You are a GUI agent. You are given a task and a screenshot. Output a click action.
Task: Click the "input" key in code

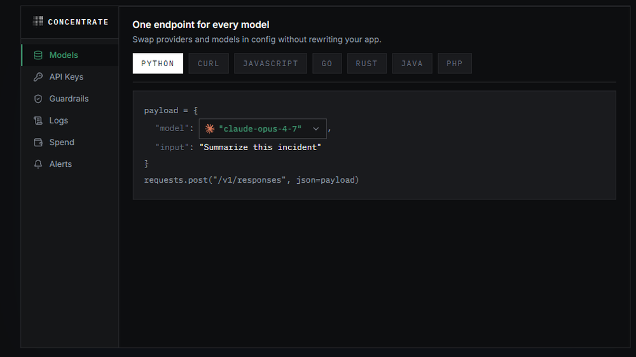pyautogui.click(x=172, y=147)
